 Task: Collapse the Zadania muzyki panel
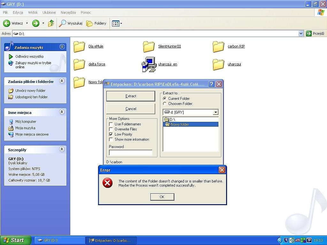pyautogui.click(x=62, y=47)
